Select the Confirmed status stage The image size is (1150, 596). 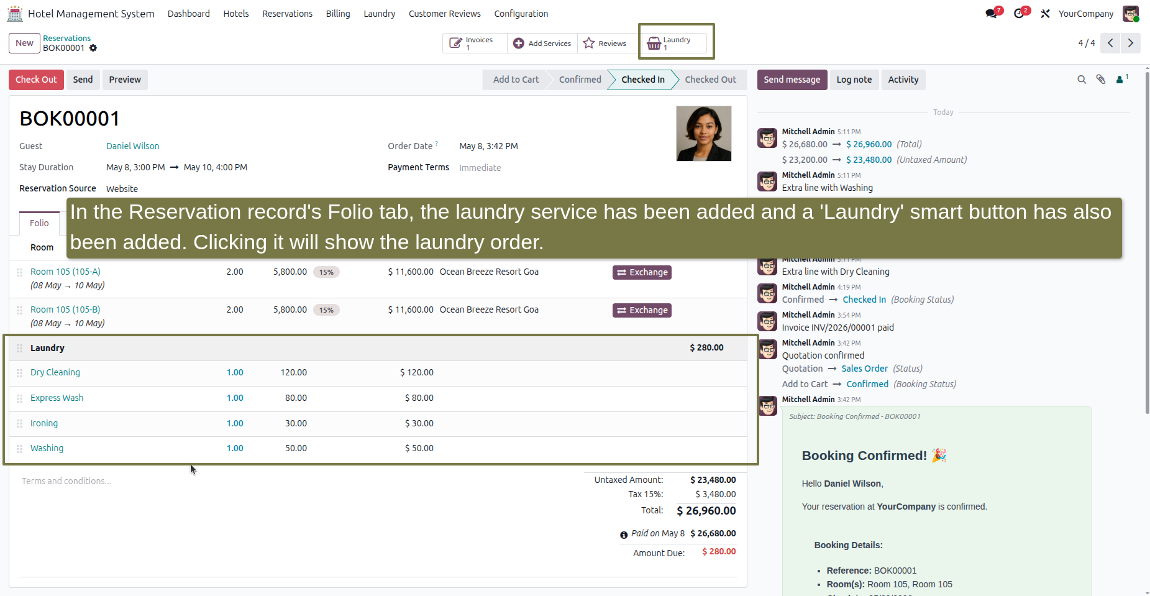click(580, 80)
